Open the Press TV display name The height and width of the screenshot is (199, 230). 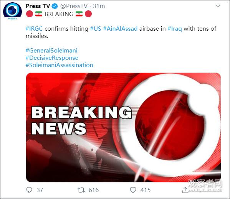tap(38, 6)
